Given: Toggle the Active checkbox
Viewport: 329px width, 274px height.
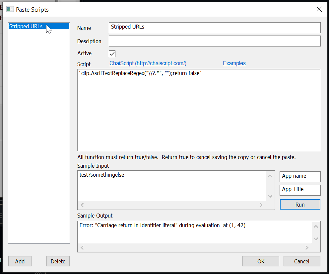Looking at the screenshot, I should (112, 53).
